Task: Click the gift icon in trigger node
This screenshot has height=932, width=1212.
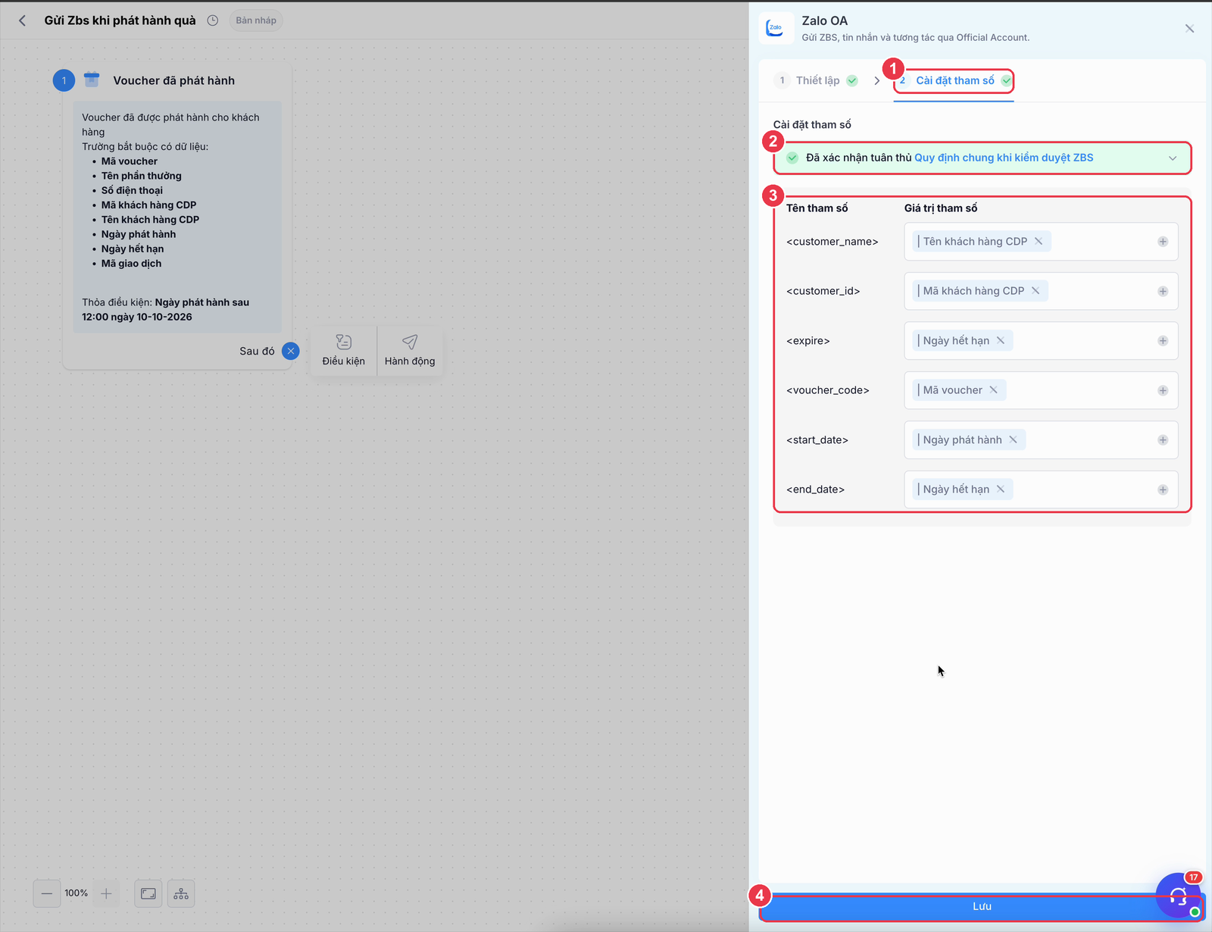Action: [92, 80]
